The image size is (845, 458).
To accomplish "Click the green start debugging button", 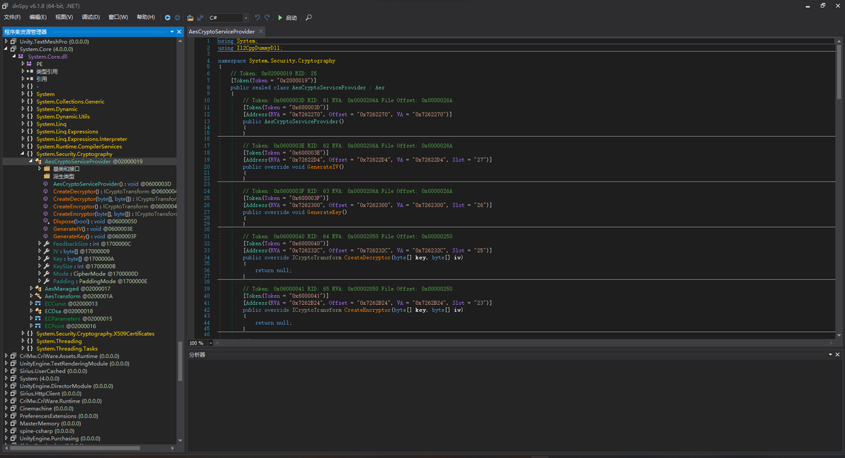I will pos(287,18).
